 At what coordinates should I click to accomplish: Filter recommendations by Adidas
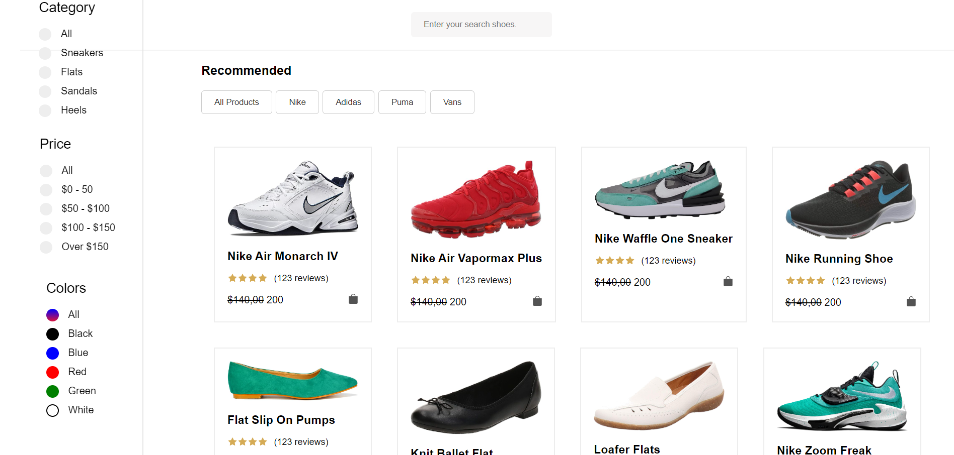pos(348,102)
